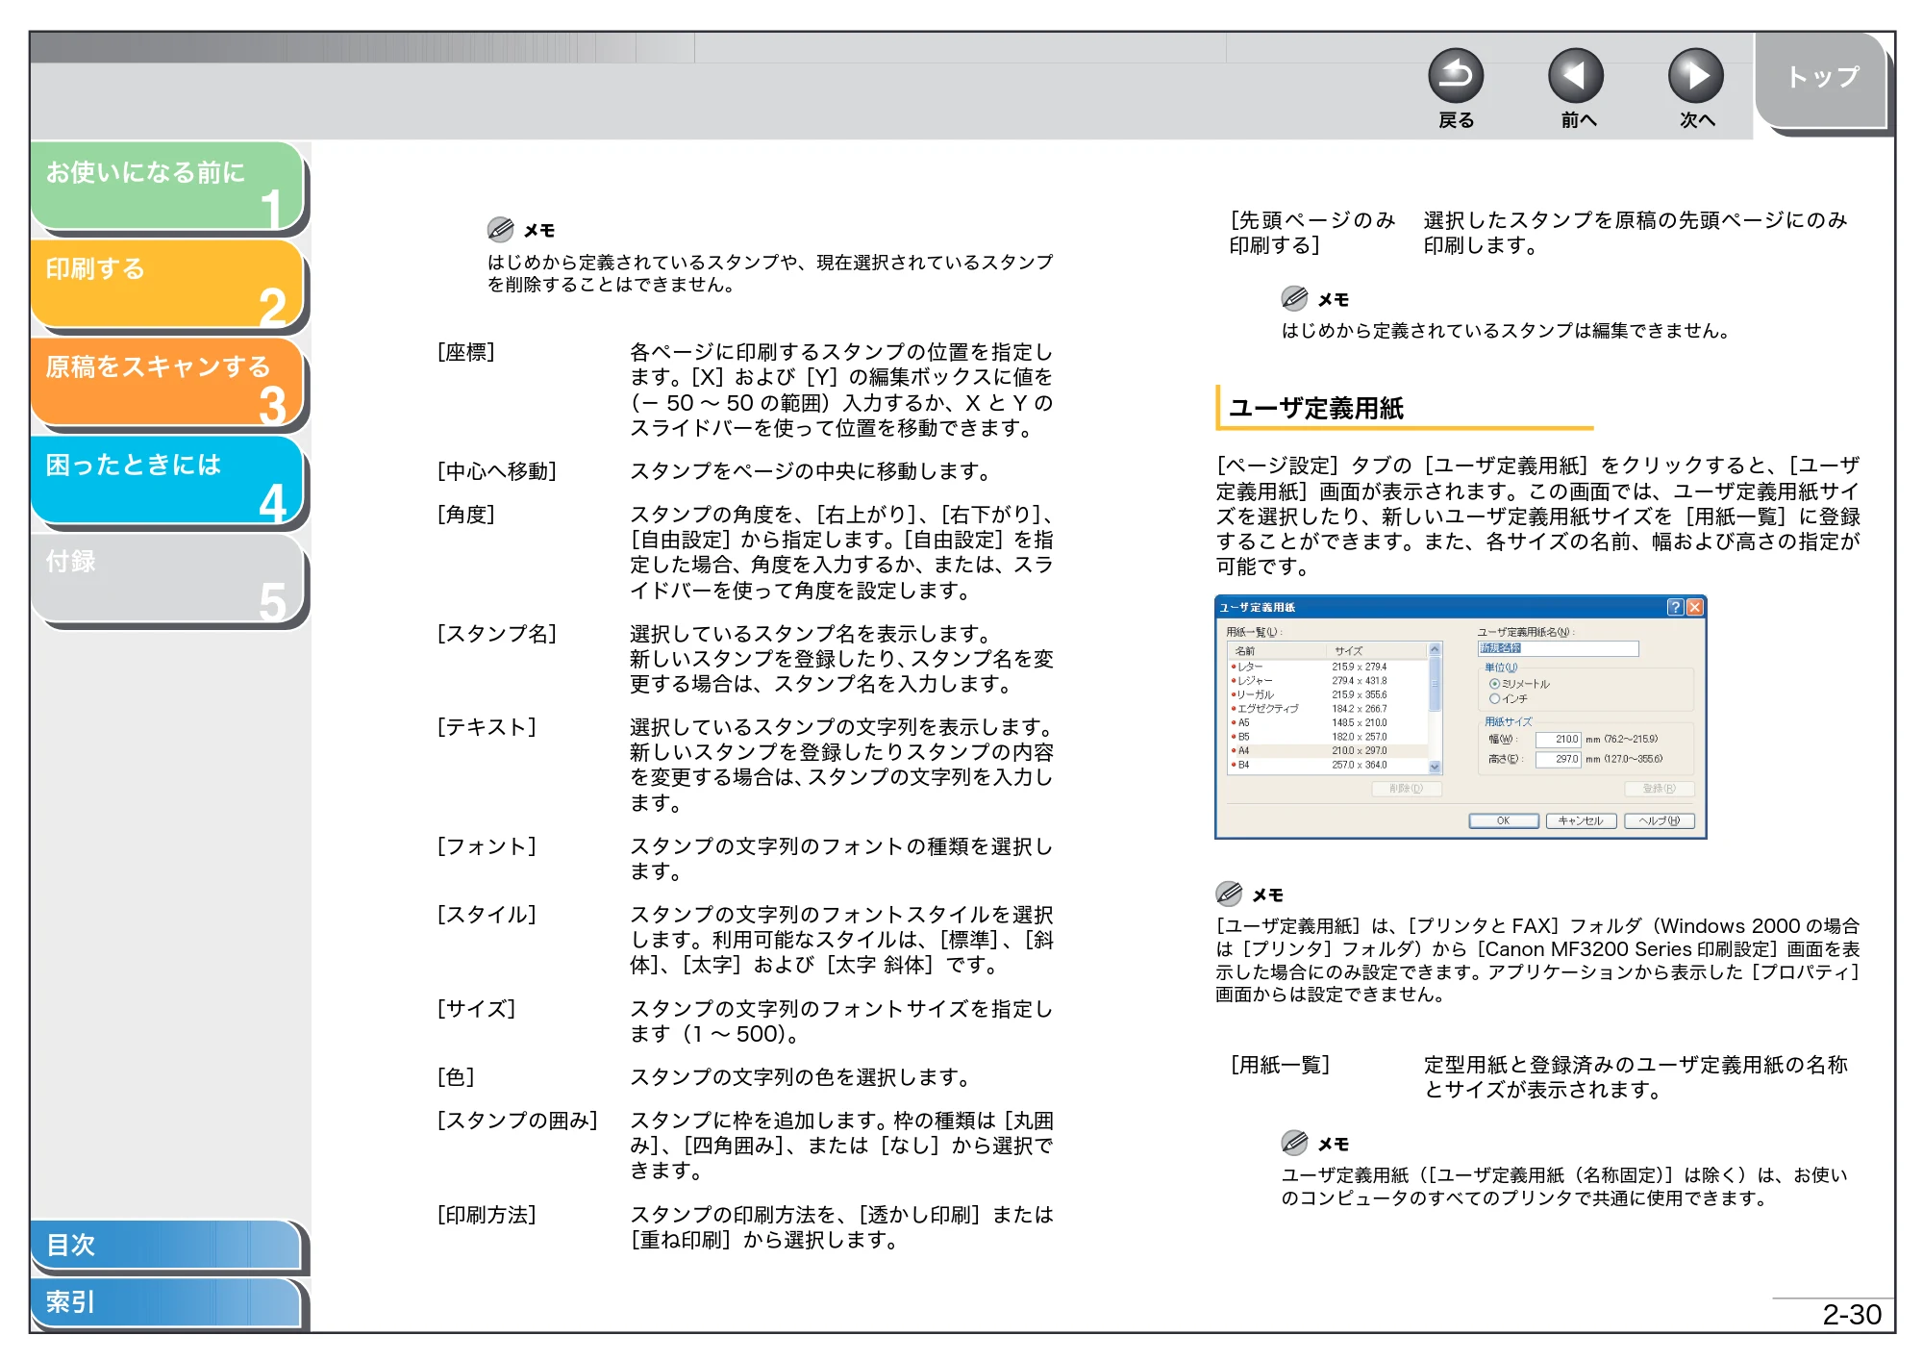Click the 登録 button
Image resolution: width=1923 pixels, height=1361 pixels.
click(1660, 789)
